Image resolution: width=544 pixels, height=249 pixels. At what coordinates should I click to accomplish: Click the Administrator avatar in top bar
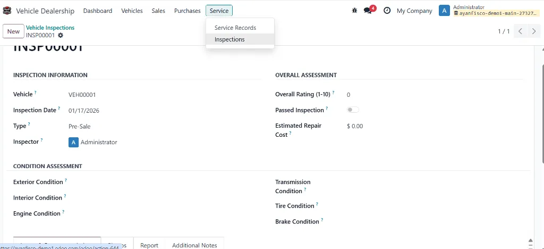coord(445,11)
